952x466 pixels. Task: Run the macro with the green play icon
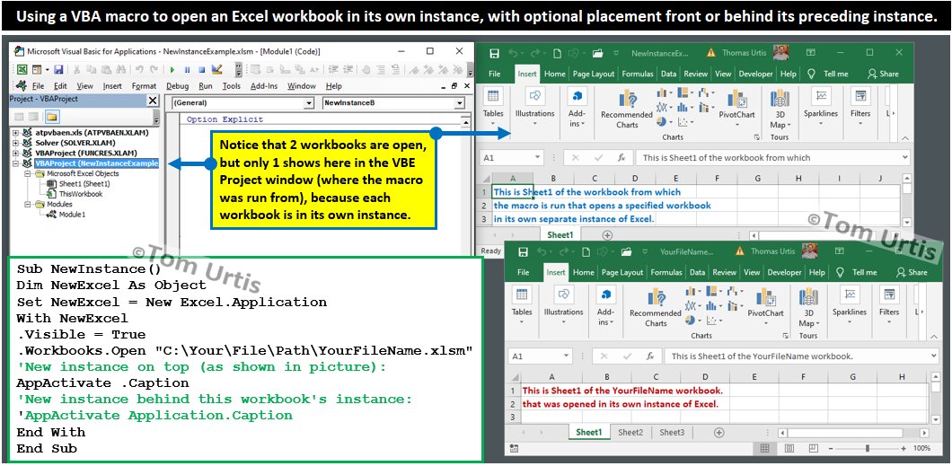coord(172,70)
